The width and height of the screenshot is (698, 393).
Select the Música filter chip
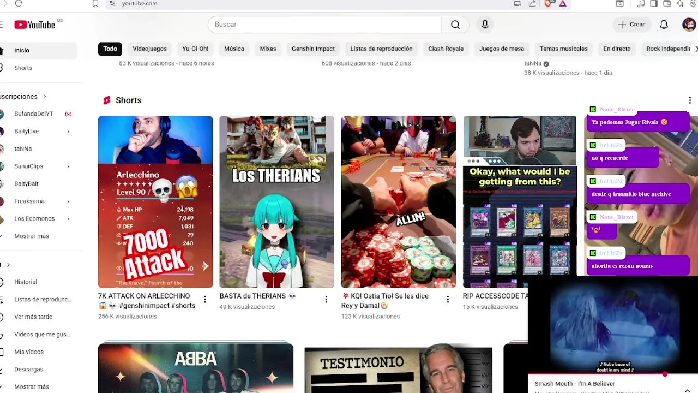click(x=234, y=49)
